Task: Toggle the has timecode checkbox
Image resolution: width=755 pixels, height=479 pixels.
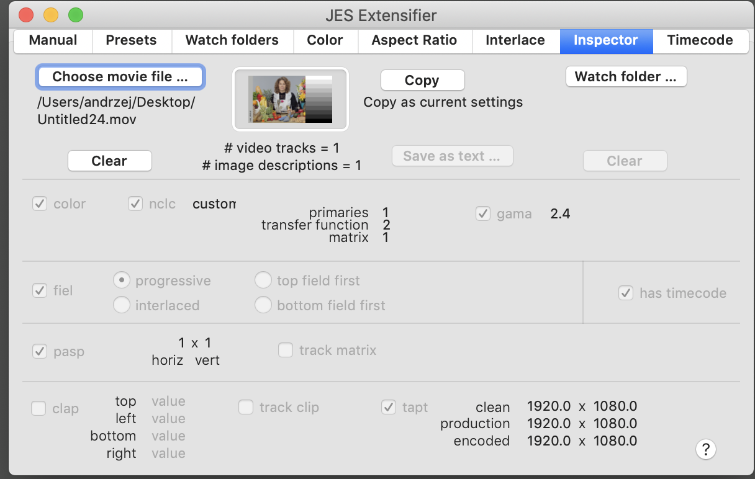Action: (626, 293)
